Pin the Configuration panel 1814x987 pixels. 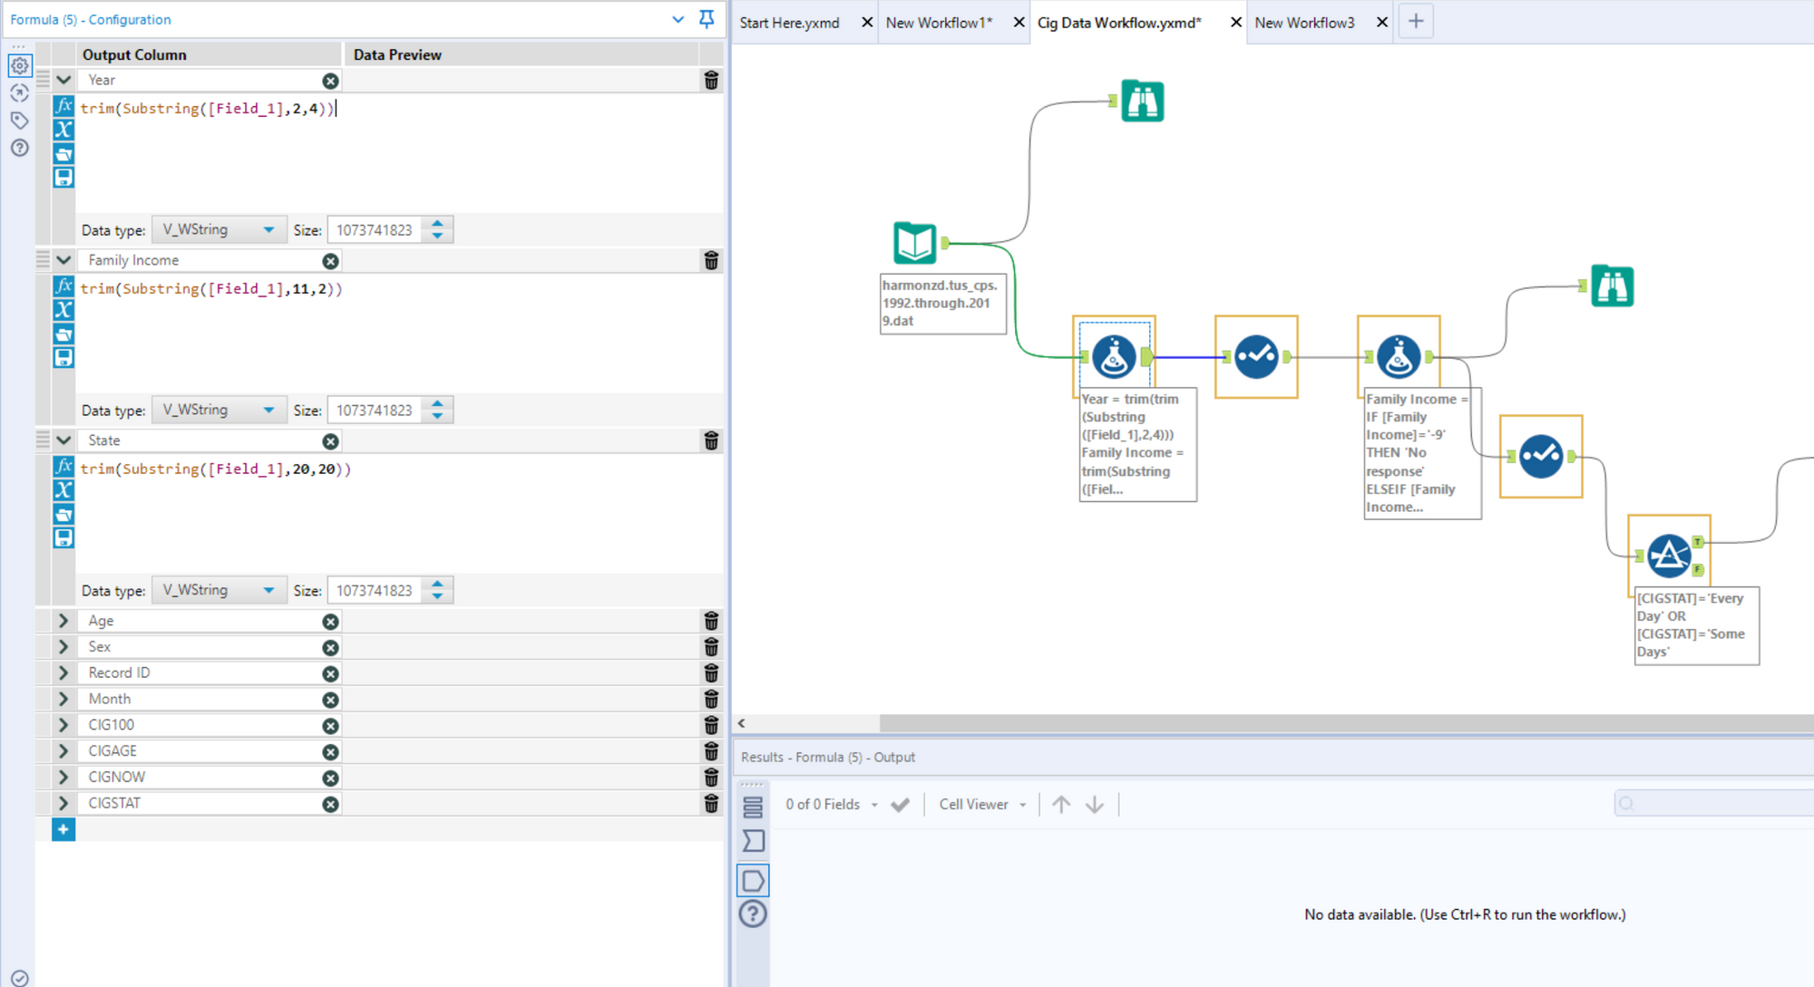[x=707, y=19]
